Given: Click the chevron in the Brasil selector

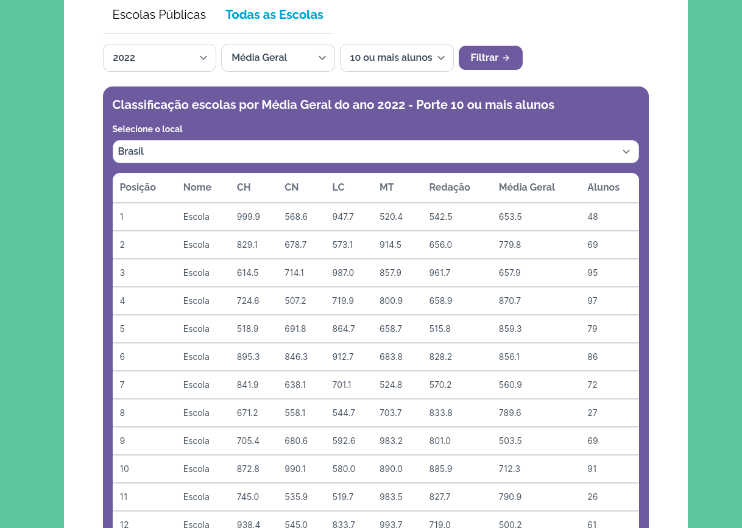Looking at the screenshot, I should point(626,152).
